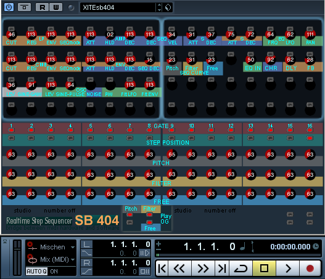Image resolution: width=325 pixels, height=279 pixels.
Task: Click the Free row step 16 knob
Action: [310, 194]
